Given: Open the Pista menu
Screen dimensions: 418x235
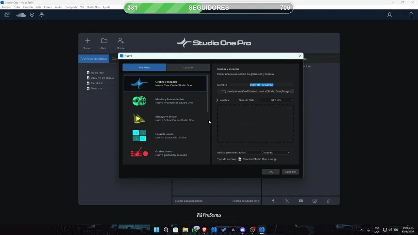Looking at the screenshot, I should point(39,7).
